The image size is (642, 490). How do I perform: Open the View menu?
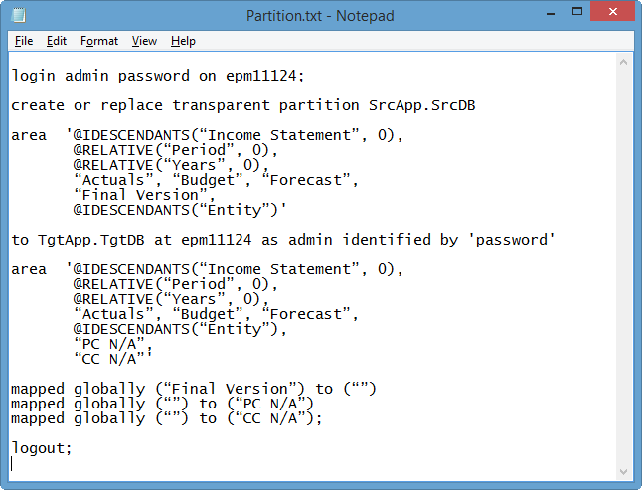point(144,41)
